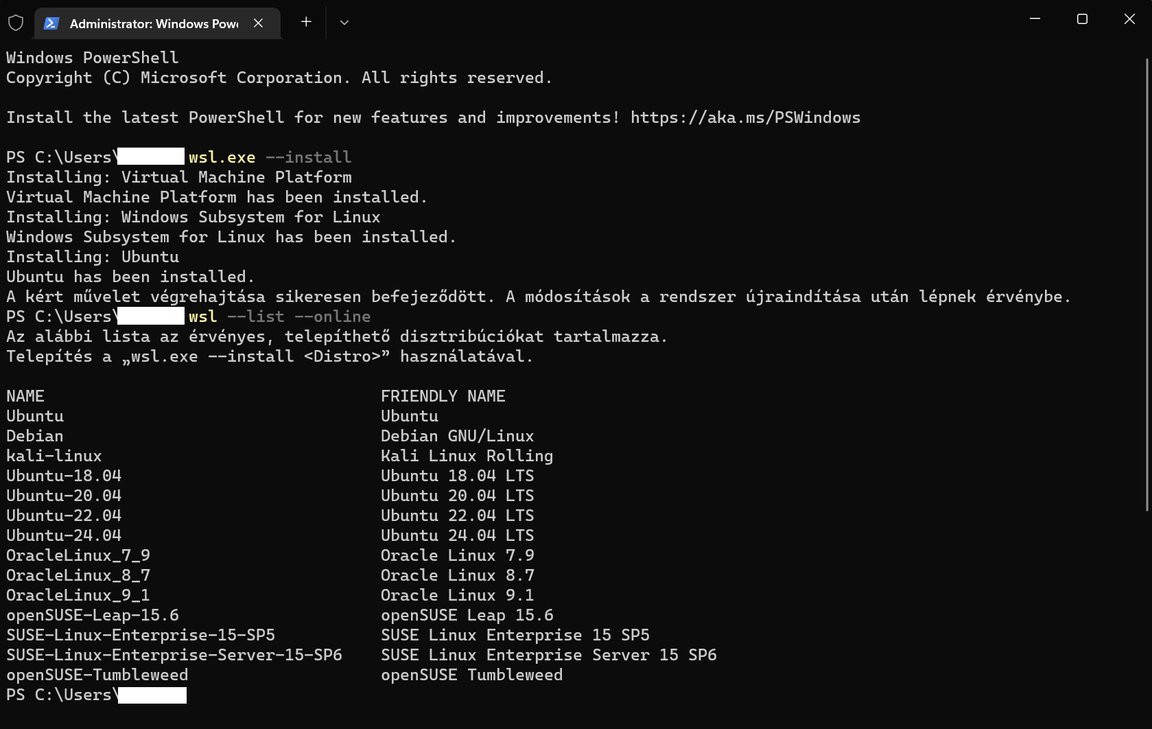Click the 'Az alábbi lista' Hungarian message line
1152x729 pixels.
click(x=337, y=336)
